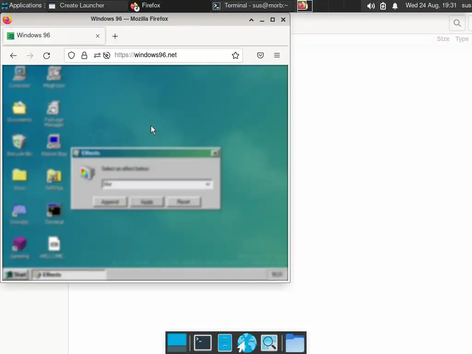
Task: Close the Effects dialog window
Action: 215,153
